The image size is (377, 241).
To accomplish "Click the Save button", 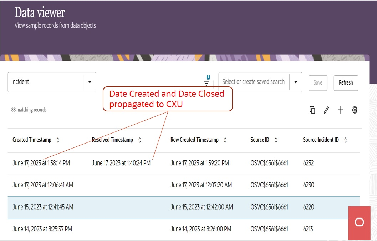I will (318, 83).
